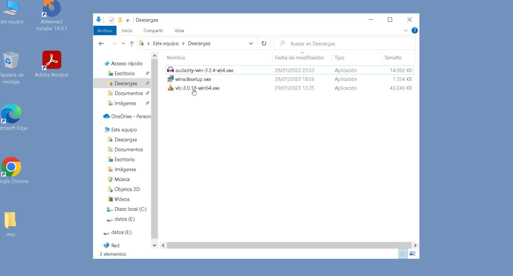The height and width of the screenshot is (276, 513).
Task: Open Escritorio under Este equipo
Action: (x=121, y=159)
